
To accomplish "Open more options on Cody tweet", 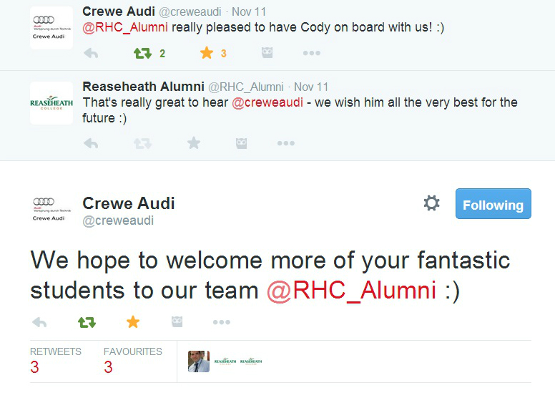I will coord(311,53).
